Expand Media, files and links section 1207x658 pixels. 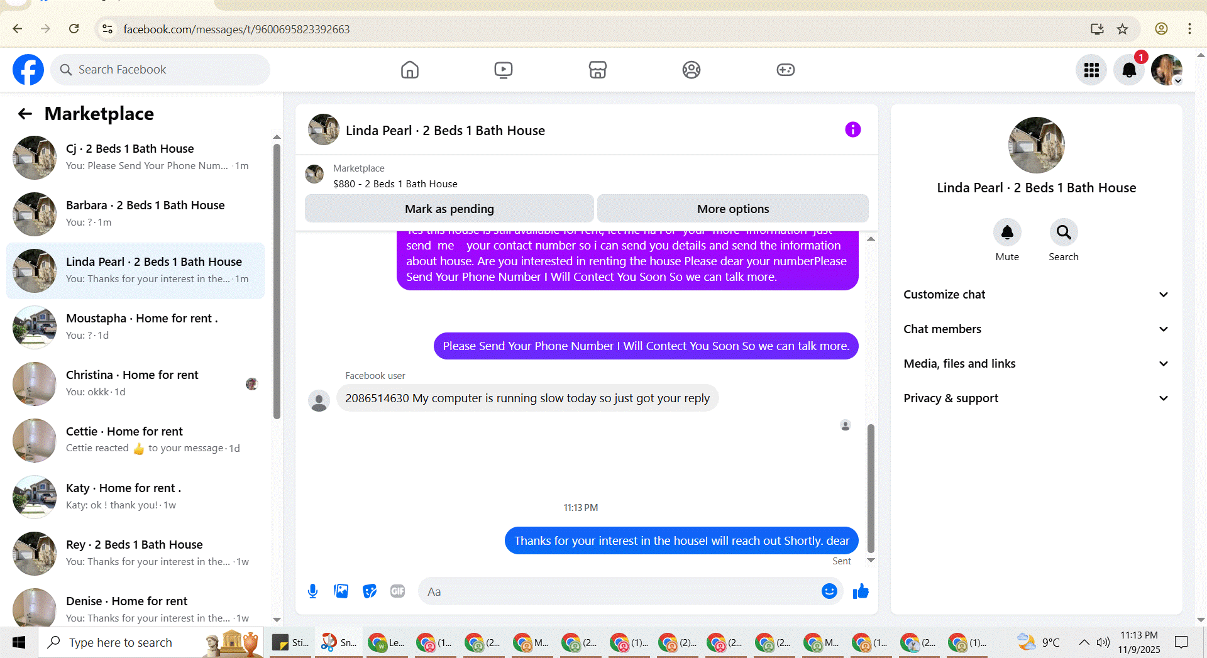pos(1036,364)
